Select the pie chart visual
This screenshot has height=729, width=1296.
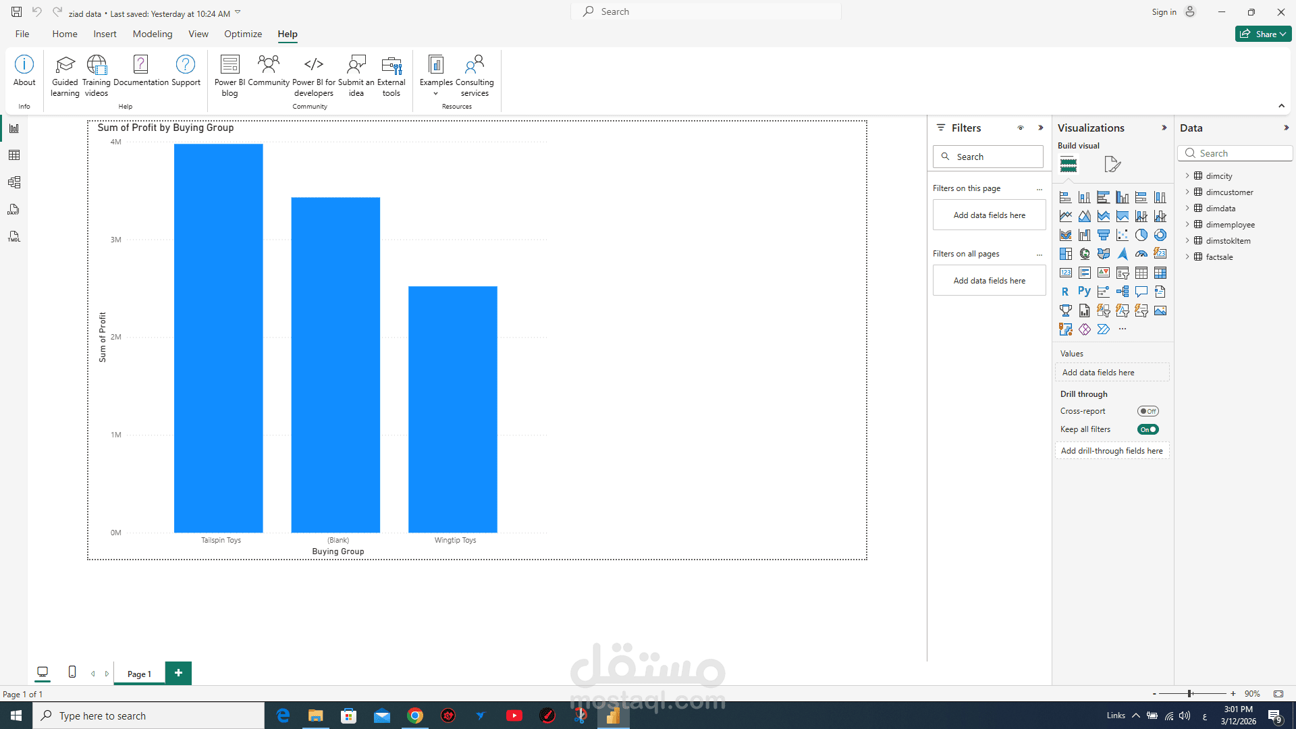pos(1141,236)
